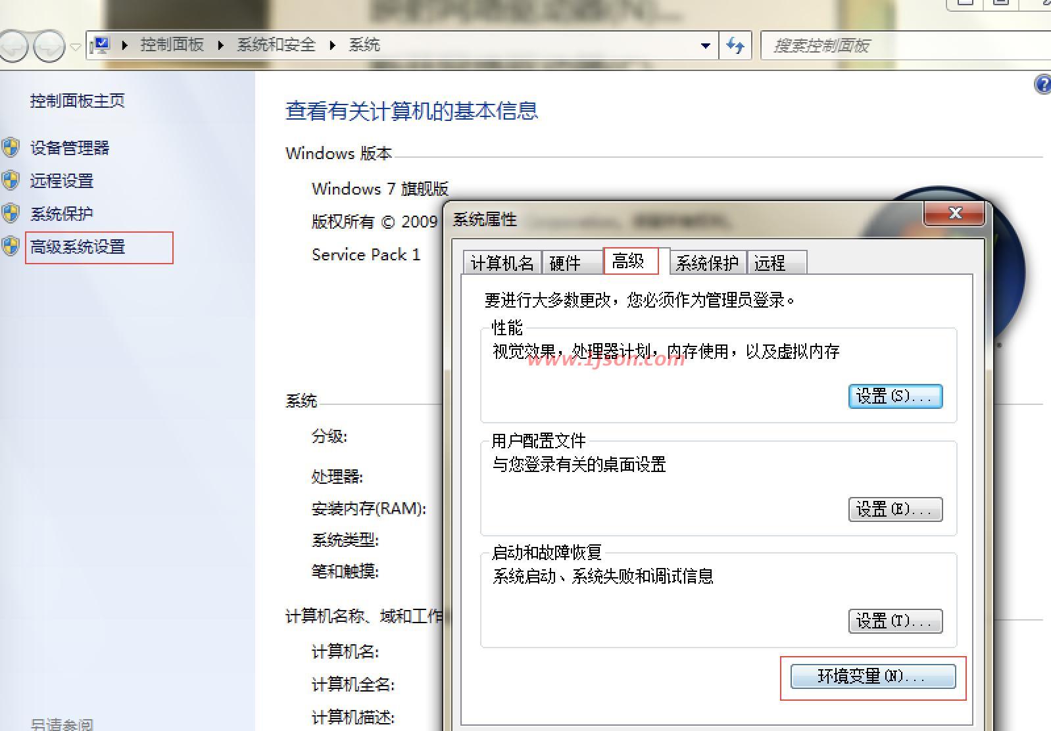The image size is (1051, 731).
Task: Click the Forward navigation arrow button
Action: point(49,46)
